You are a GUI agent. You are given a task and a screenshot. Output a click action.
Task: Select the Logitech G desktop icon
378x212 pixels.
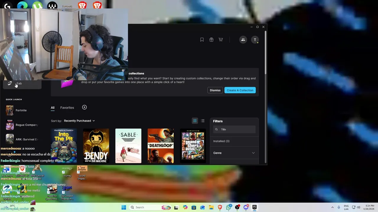(x=7, y=6)
